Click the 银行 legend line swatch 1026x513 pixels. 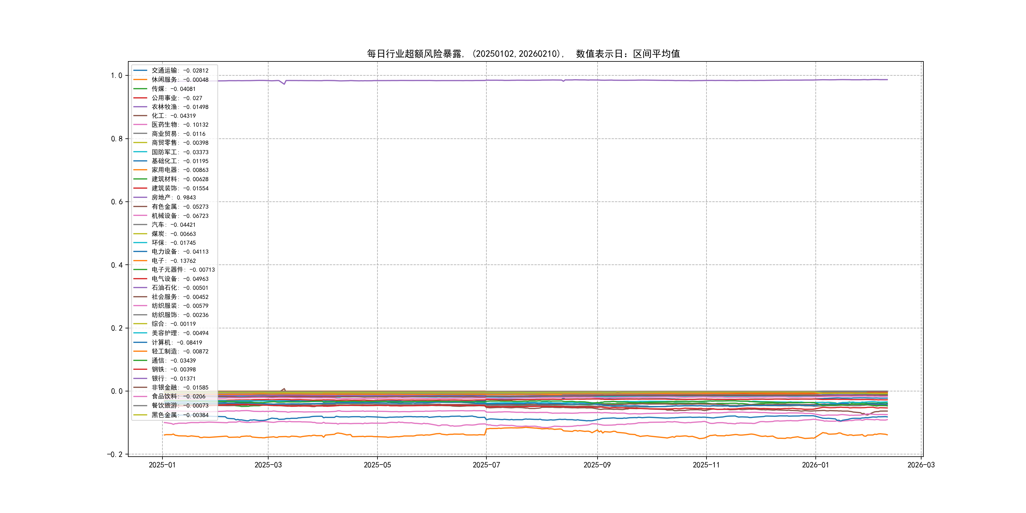pos(140,379)
